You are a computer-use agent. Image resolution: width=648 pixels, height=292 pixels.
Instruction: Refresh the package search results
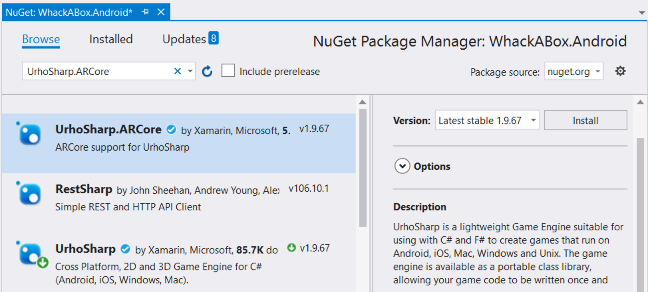pyautogui.click(x=207, y=71)
